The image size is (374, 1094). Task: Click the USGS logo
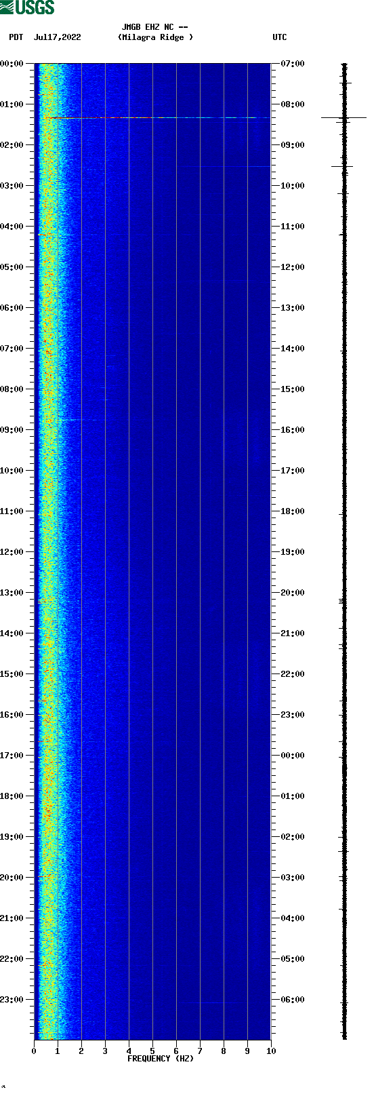27,7
